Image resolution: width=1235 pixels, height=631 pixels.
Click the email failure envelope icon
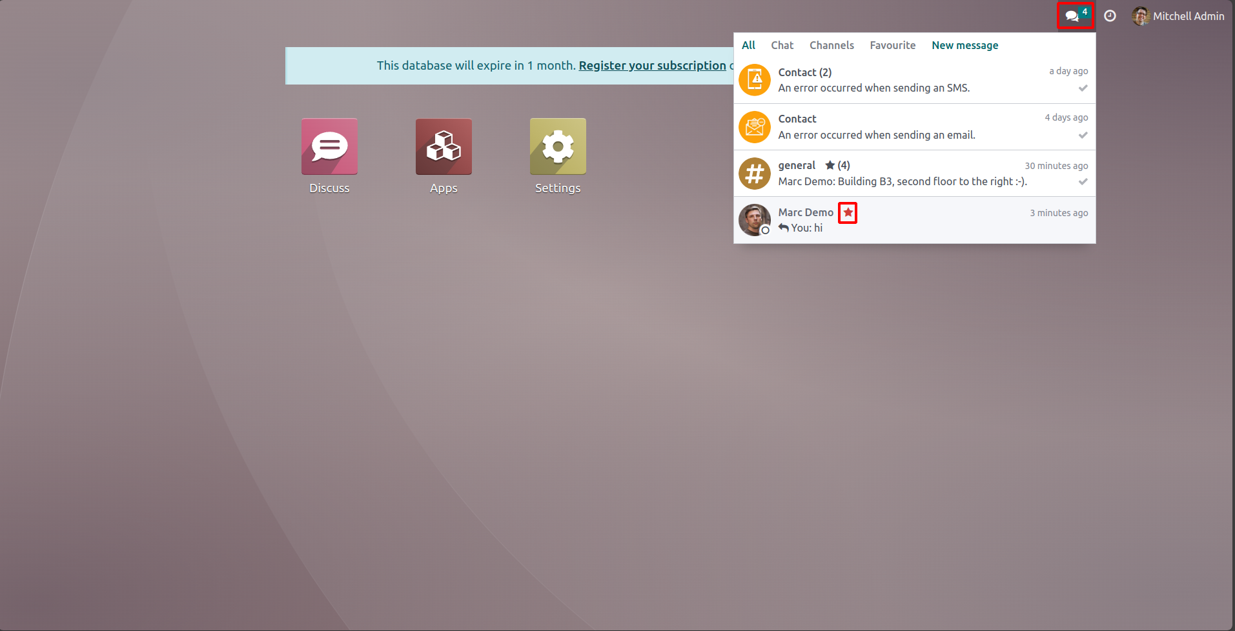pyautogui.click(x=755, y=127)
